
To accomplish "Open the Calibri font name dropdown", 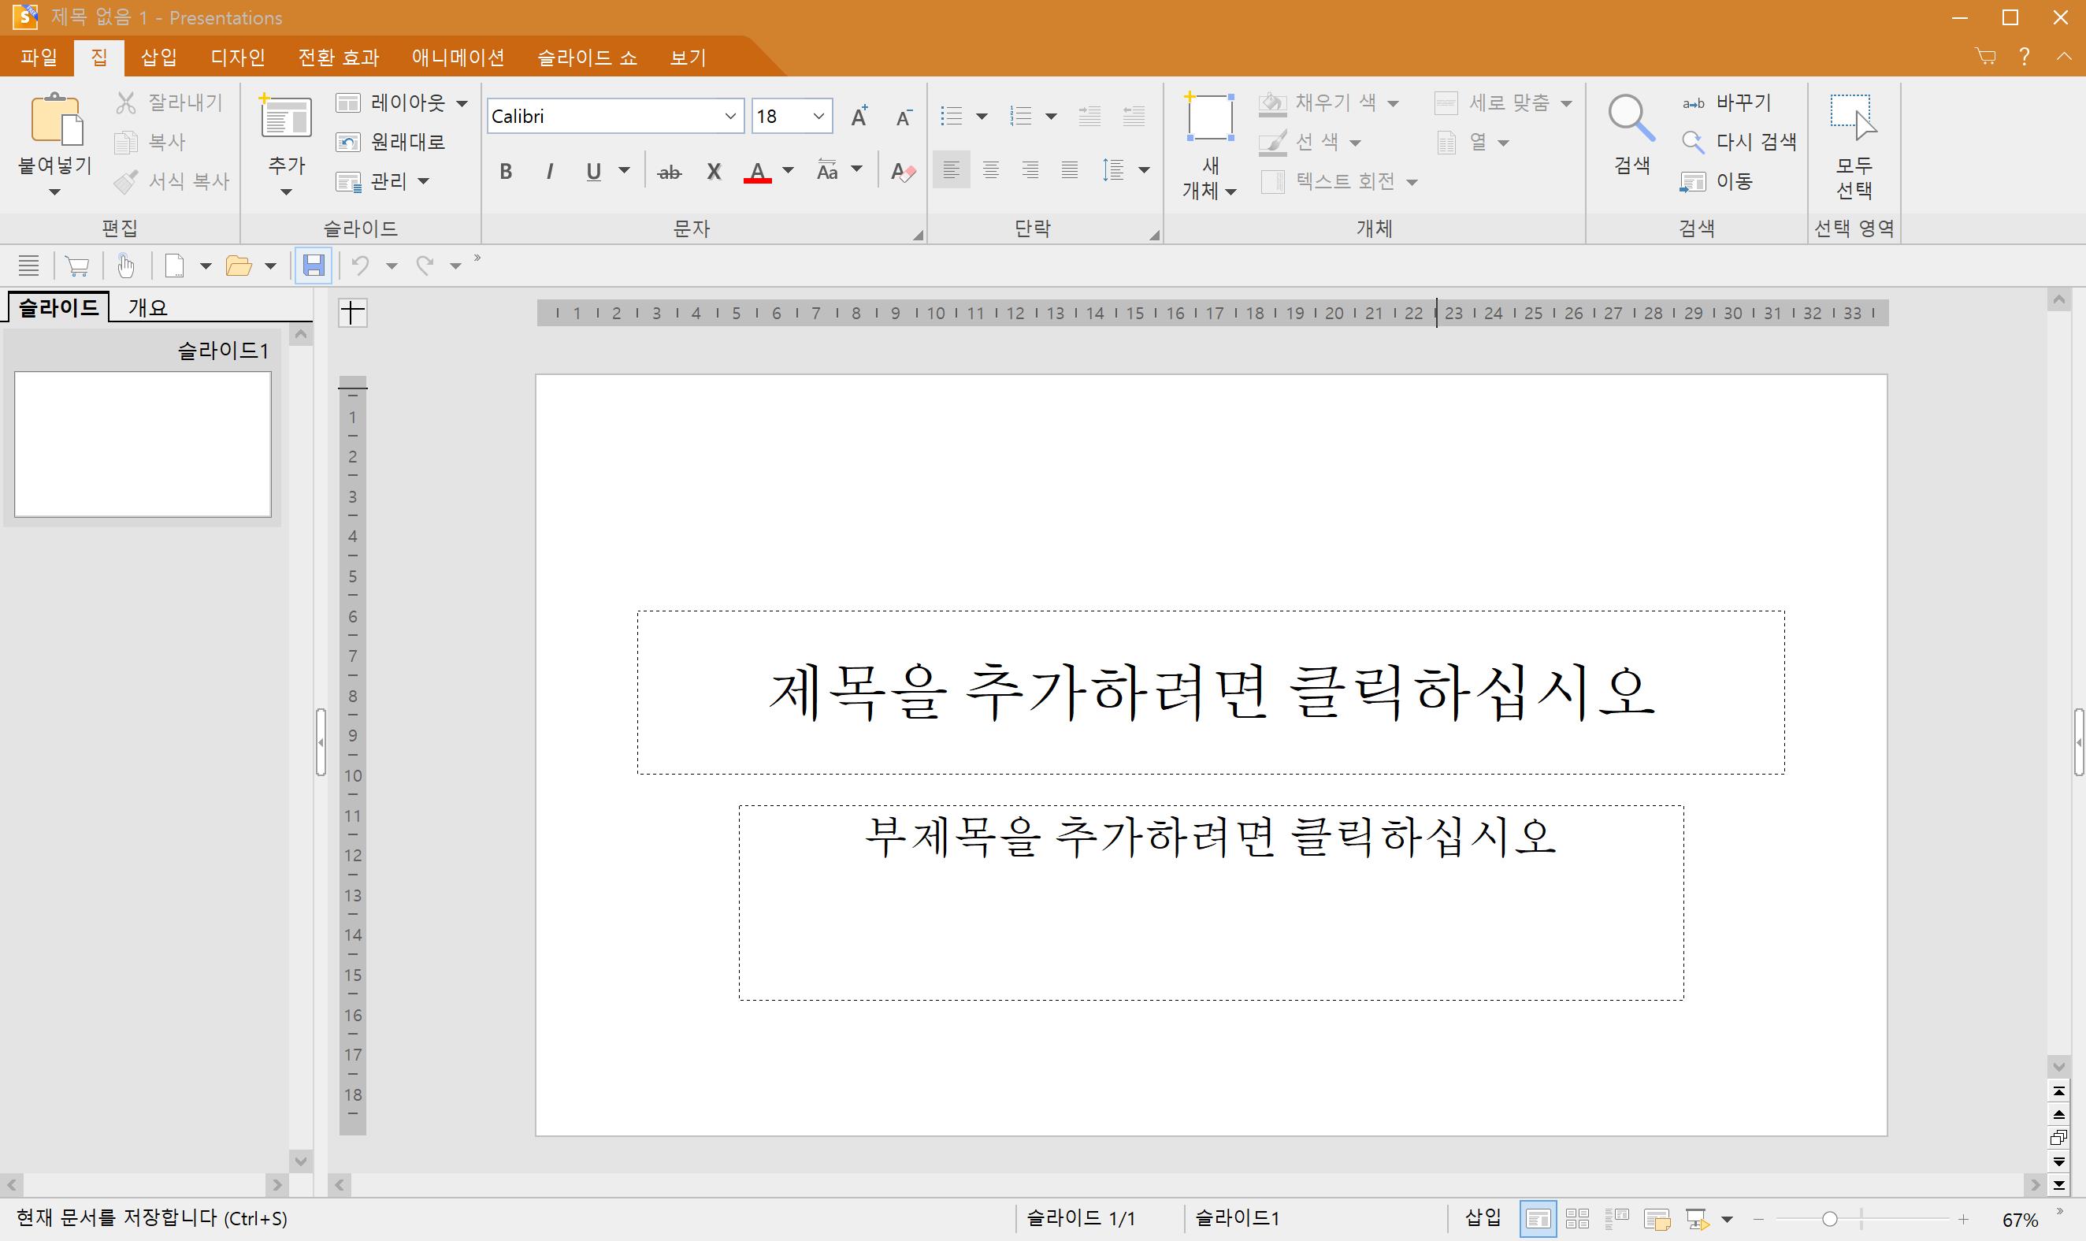I will (x=730, y=117).
